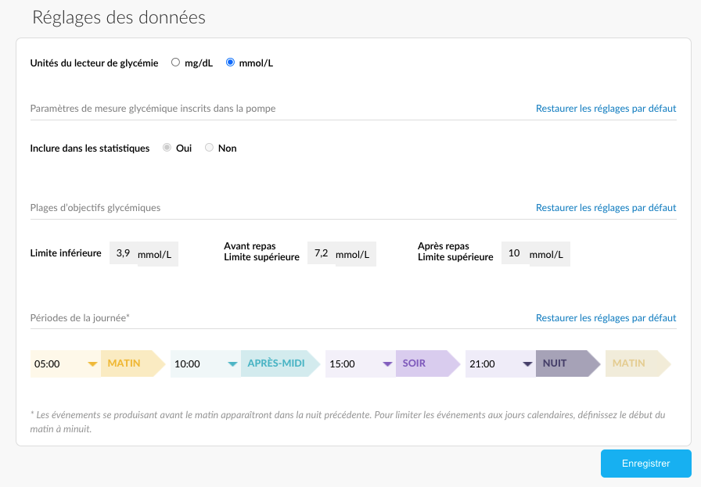Click the Paramètres de mesure glycémique section title

click(153, 109)
